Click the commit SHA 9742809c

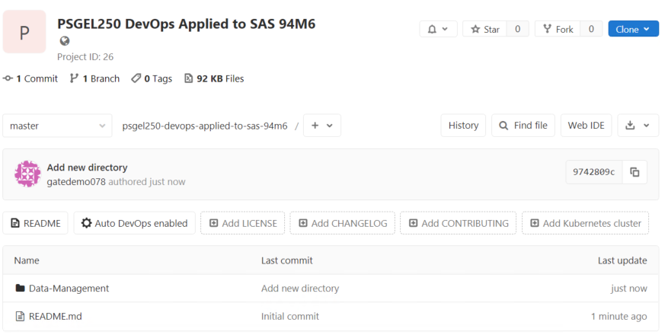pyautogui.click(x=594, y=172)
